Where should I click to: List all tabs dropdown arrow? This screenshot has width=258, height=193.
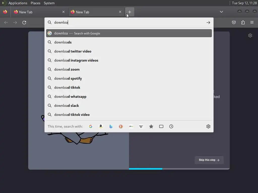(x=221, y=12)
